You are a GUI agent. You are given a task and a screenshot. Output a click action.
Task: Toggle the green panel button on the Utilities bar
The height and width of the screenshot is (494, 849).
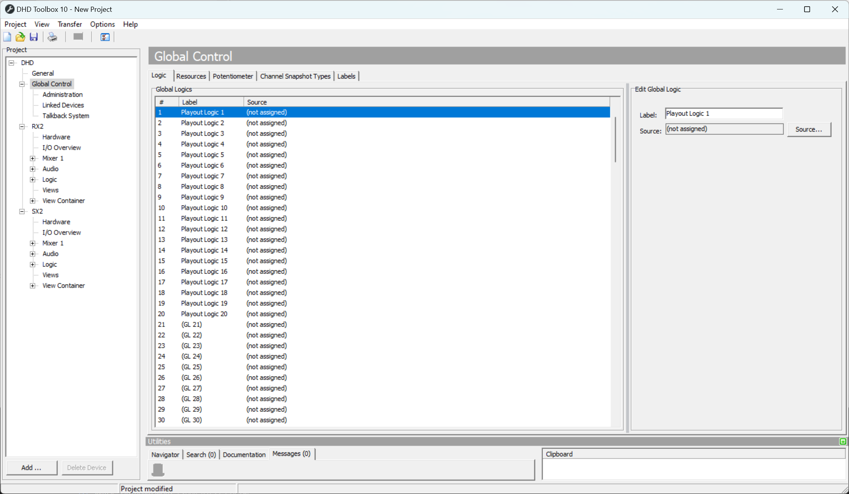pos(843,441)
